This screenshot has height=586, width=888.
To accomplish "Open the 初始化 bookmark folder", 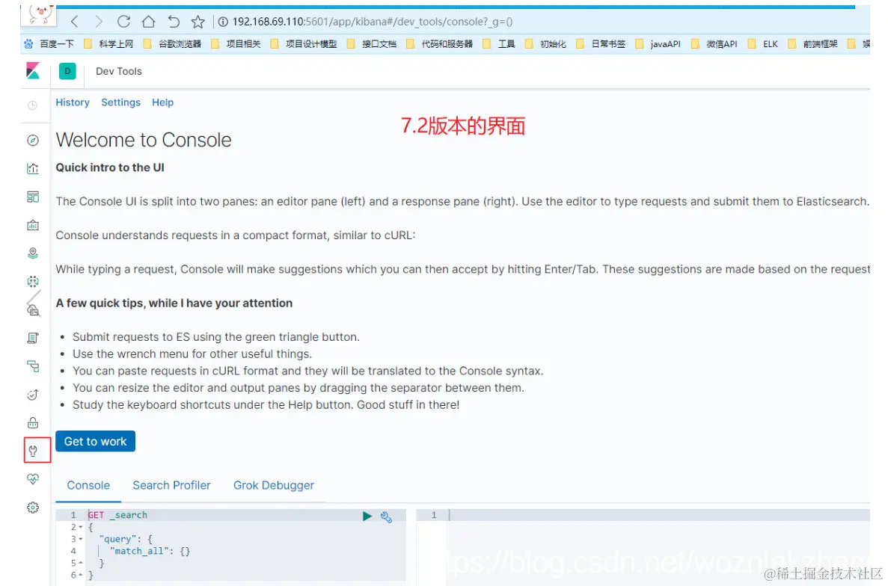I will [545, 44].
